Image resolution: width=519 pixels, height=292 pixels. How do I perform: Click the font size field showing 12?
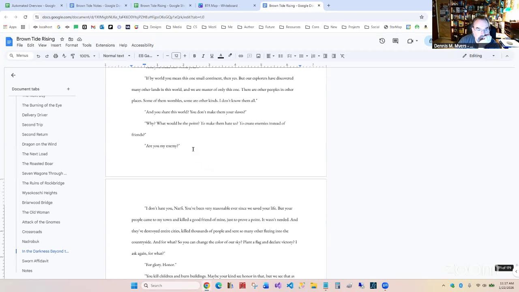pos(176,56)
